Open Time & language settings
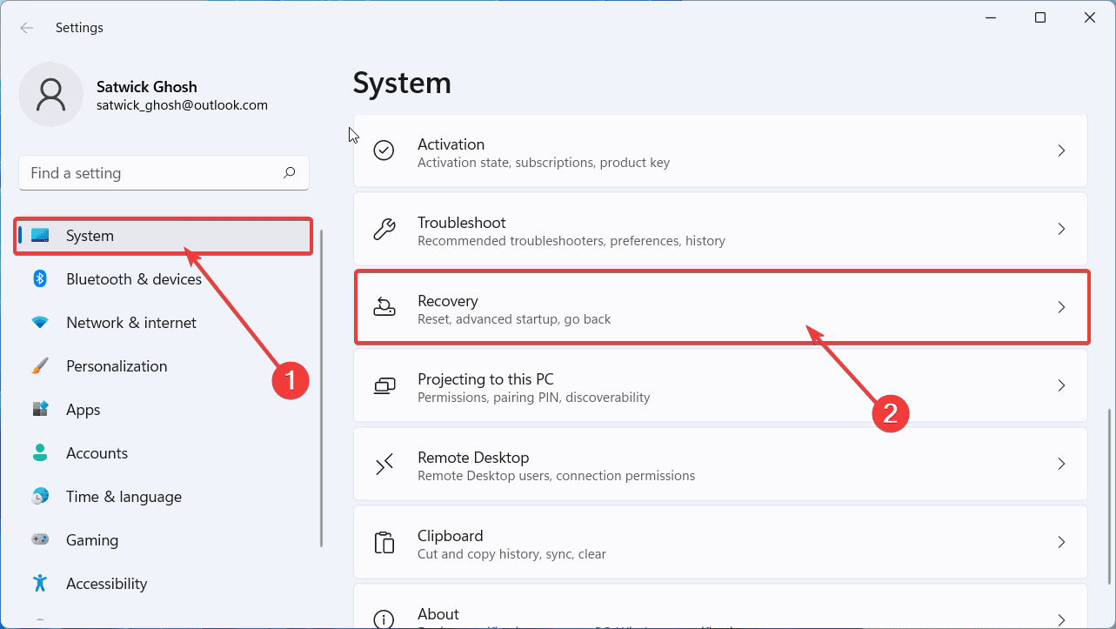 point(164,497)
